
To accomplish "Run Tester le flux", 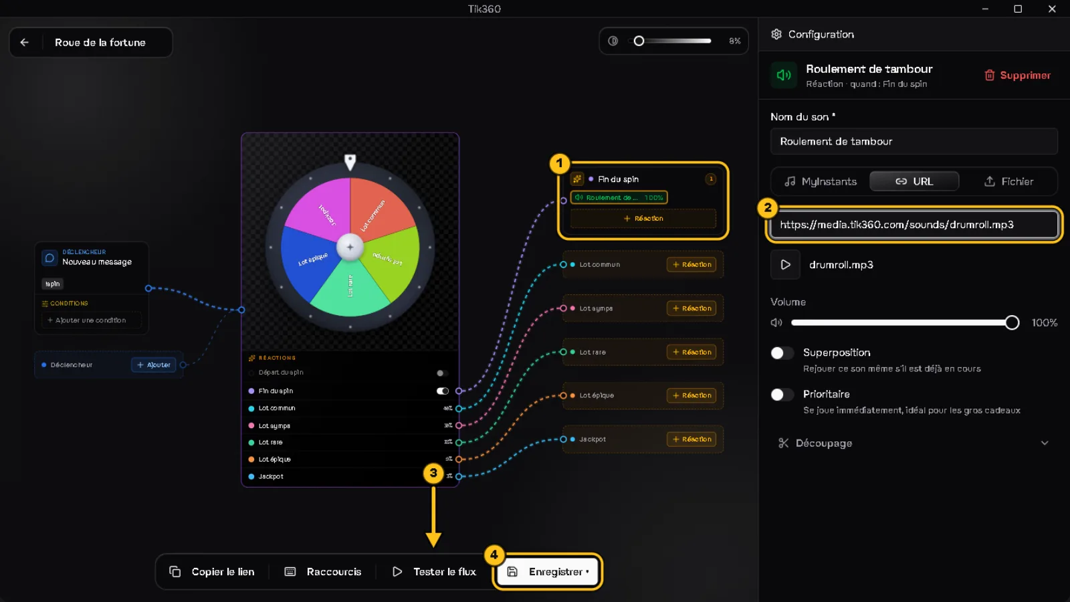I will click(434, 572).
